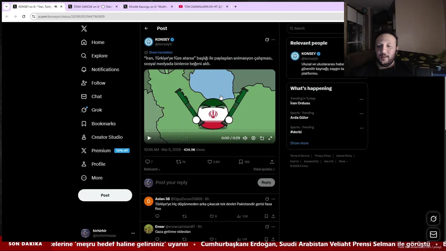The height and width of the screenshot is (251, 446).
Task: Reload the page
Action: click(x=24, y=16)
